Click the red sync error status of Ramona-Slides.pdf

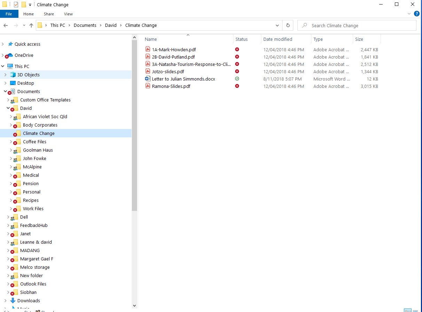coord(237,86)
